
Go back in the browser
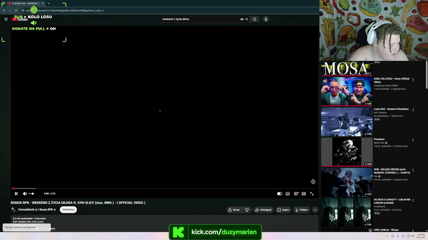pyautogui.click(x=4, y=10)
